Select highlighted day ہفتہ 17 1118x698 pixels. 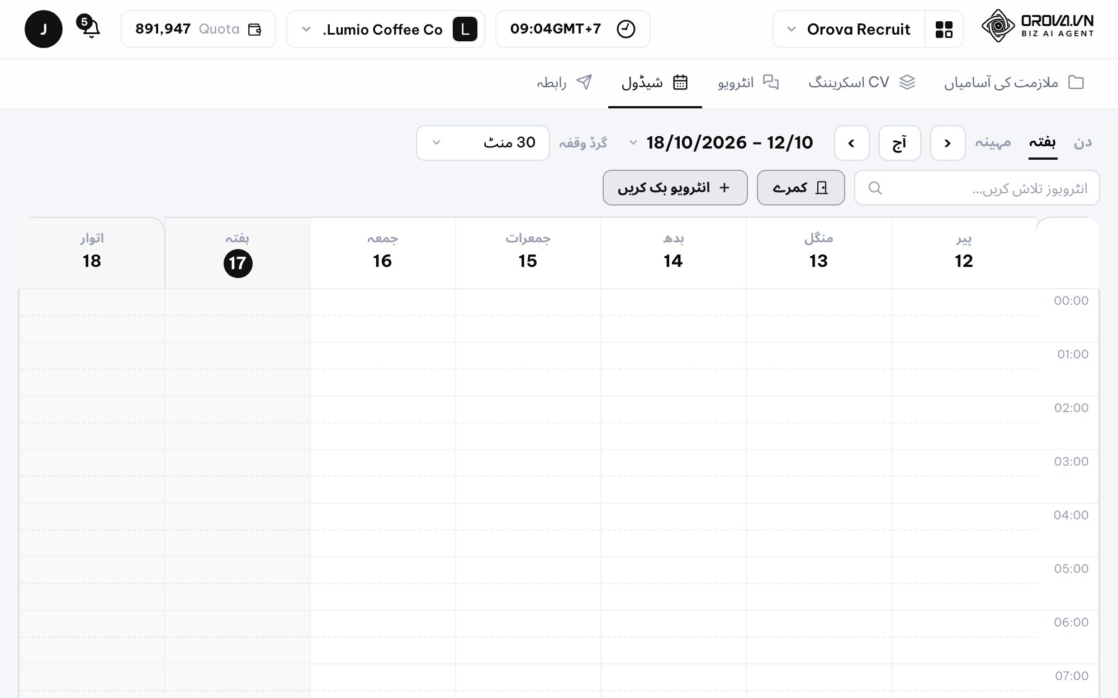238,252
